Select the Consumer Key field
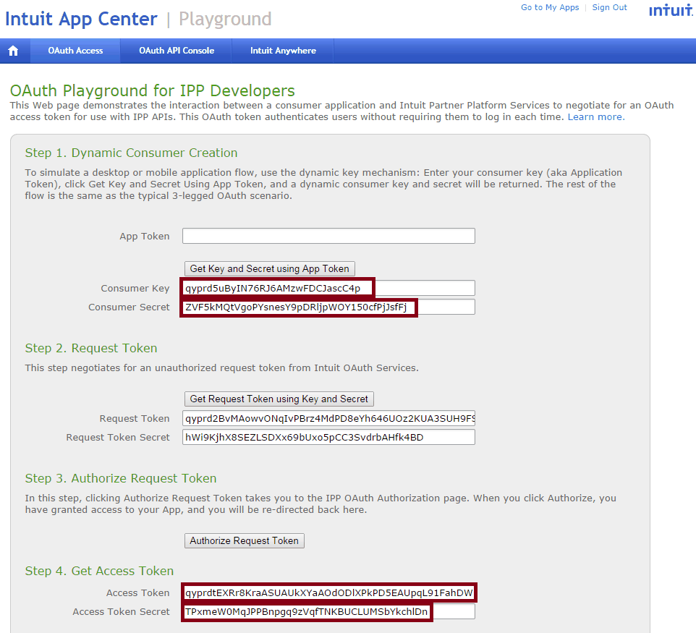Image resolution: width=696 pixels, height=633 pixels. (x=328, y=288)
